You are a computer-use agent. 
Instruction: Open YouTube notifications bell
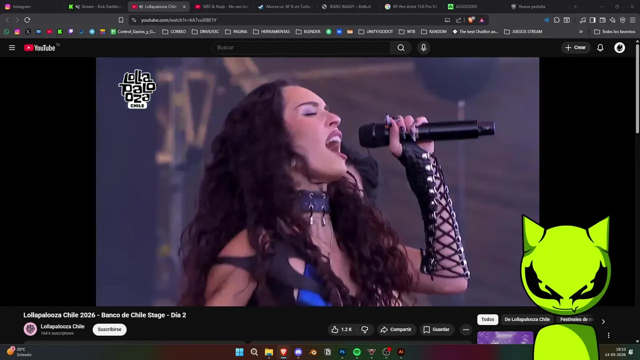coord(600,47)
